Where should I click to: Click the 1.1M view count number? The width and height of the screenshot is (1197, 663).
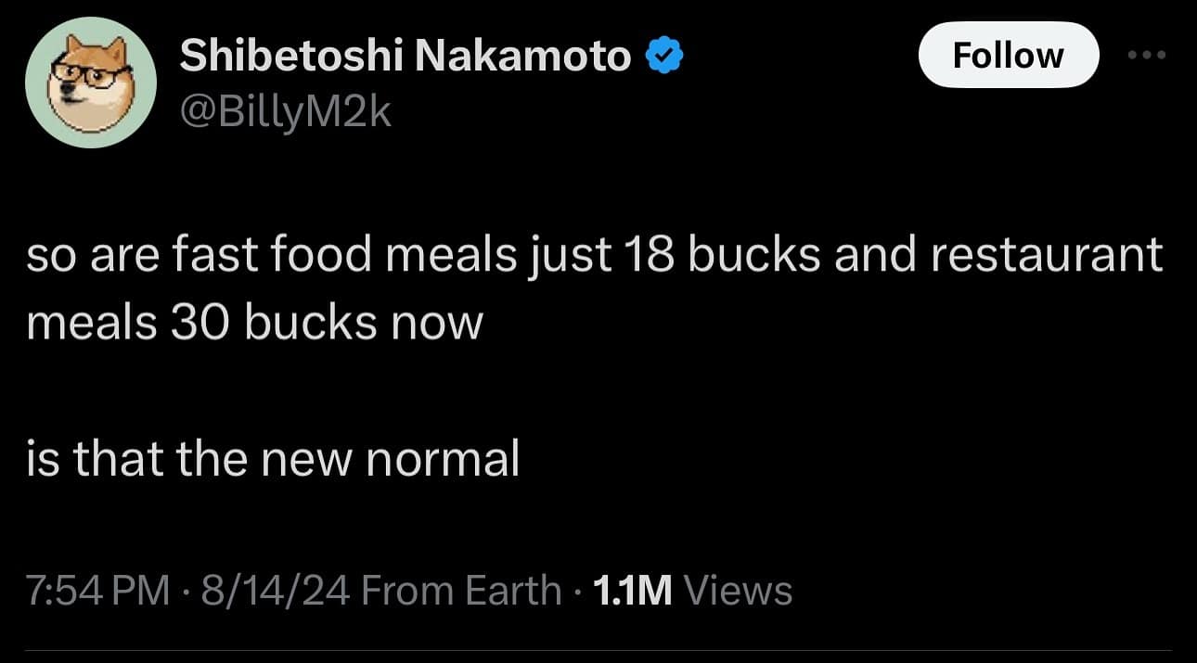(634, 591)
